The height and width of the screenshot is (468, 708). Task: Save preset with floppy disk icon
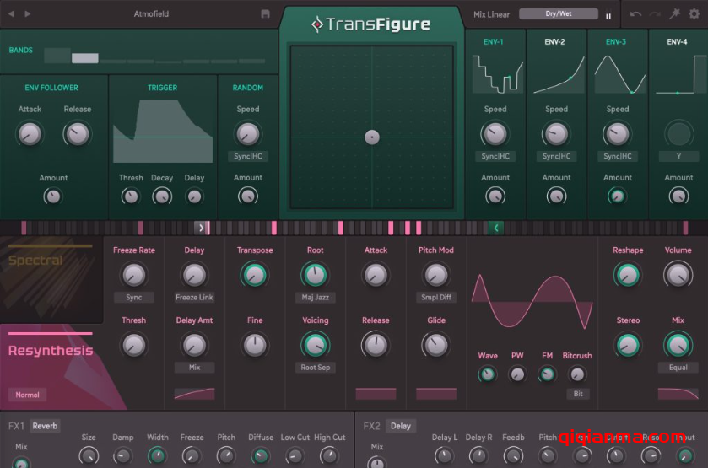265,14
